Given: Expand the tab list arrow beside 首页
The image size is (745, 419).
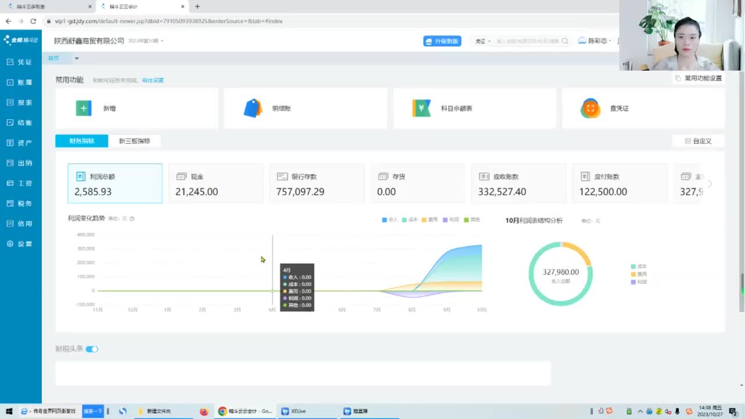Looking at the screenshot, I should tap(76, 58).
